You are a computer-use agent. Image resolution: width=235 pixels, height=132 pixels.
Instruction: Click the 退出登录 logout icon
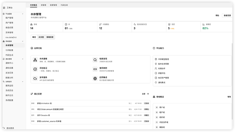4,128
